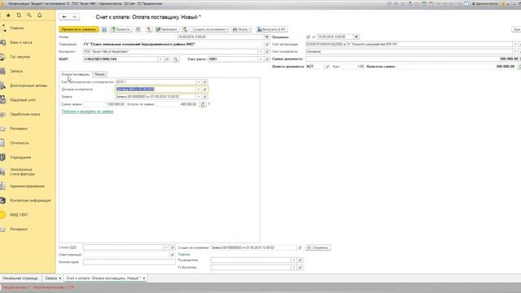521x293 pixels.
Task: Open linked item of Валюта документа KZT
Action: coord(327,67)
